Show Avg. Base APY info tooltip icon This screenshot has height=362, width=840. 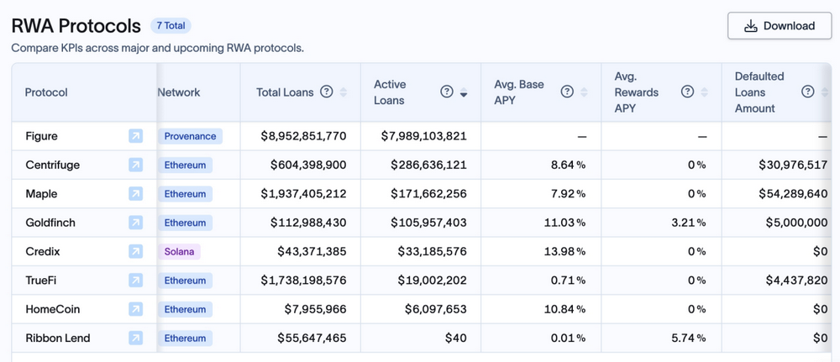pos(567,92)
